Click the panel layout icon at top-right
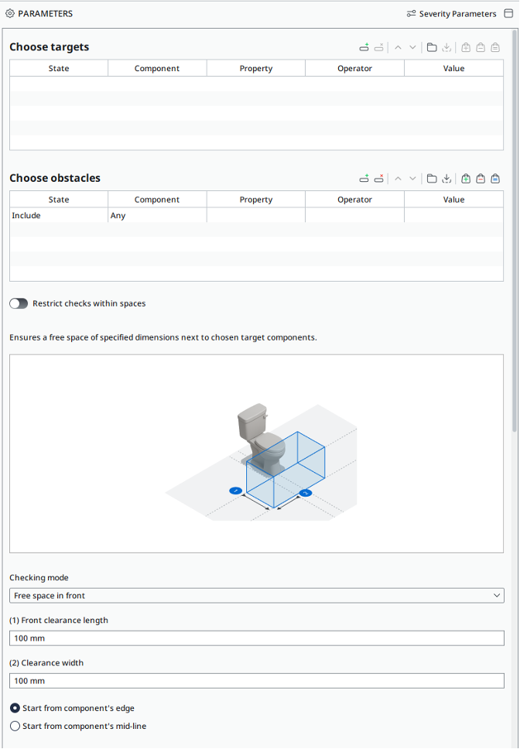 [x=508, y=13]
